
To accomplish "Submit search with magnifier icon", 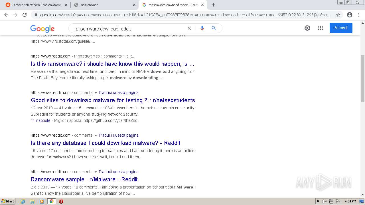I will (x=214, y=28).
